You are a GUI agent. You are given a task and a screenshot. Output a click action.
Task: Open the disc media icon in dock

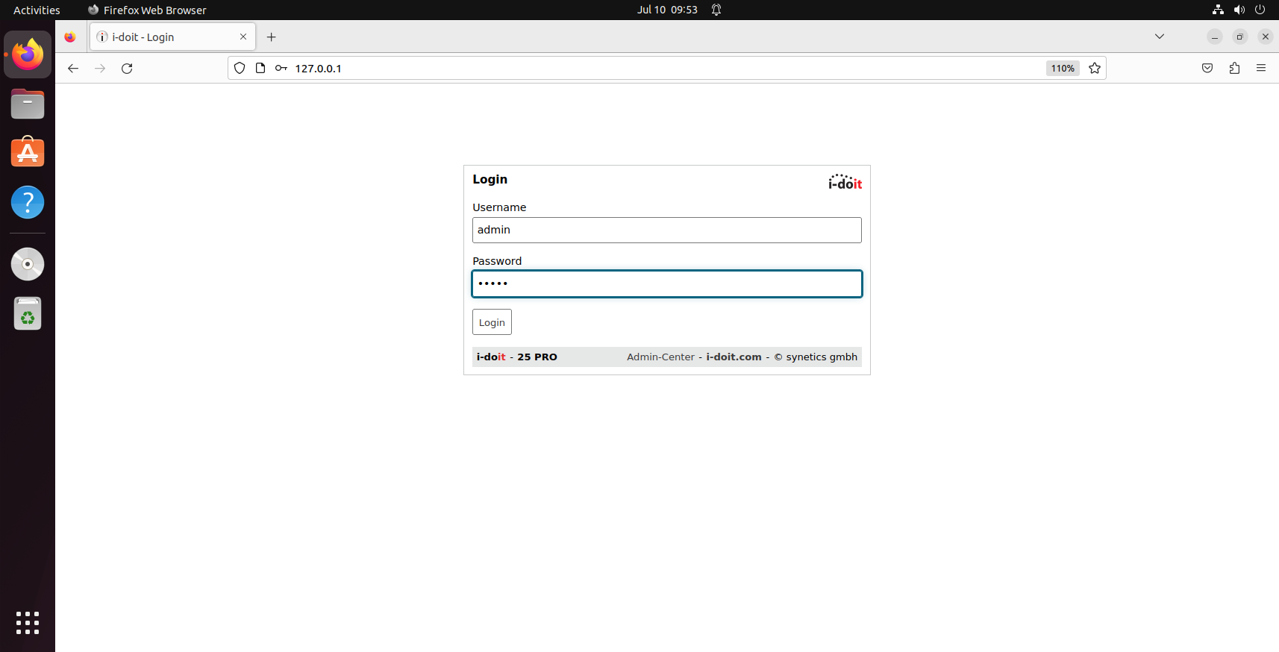click(28, 264)
